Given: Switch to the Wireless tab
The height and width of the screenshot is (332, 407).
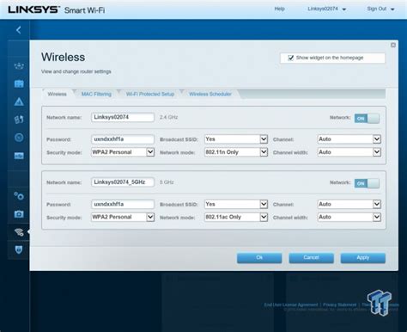Looking at the screenshot, I should pyautogui.click(x=58, y=94).
